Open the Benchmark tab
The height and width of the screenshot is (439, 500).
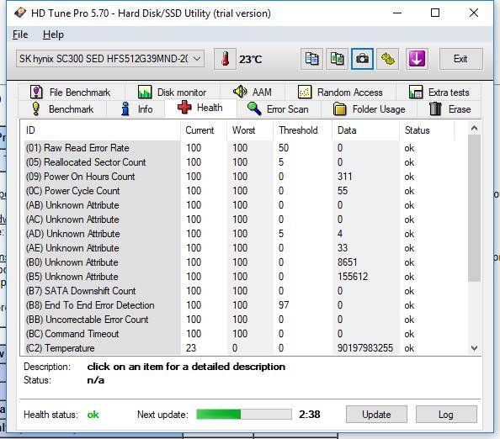click(x=62, y=109)
